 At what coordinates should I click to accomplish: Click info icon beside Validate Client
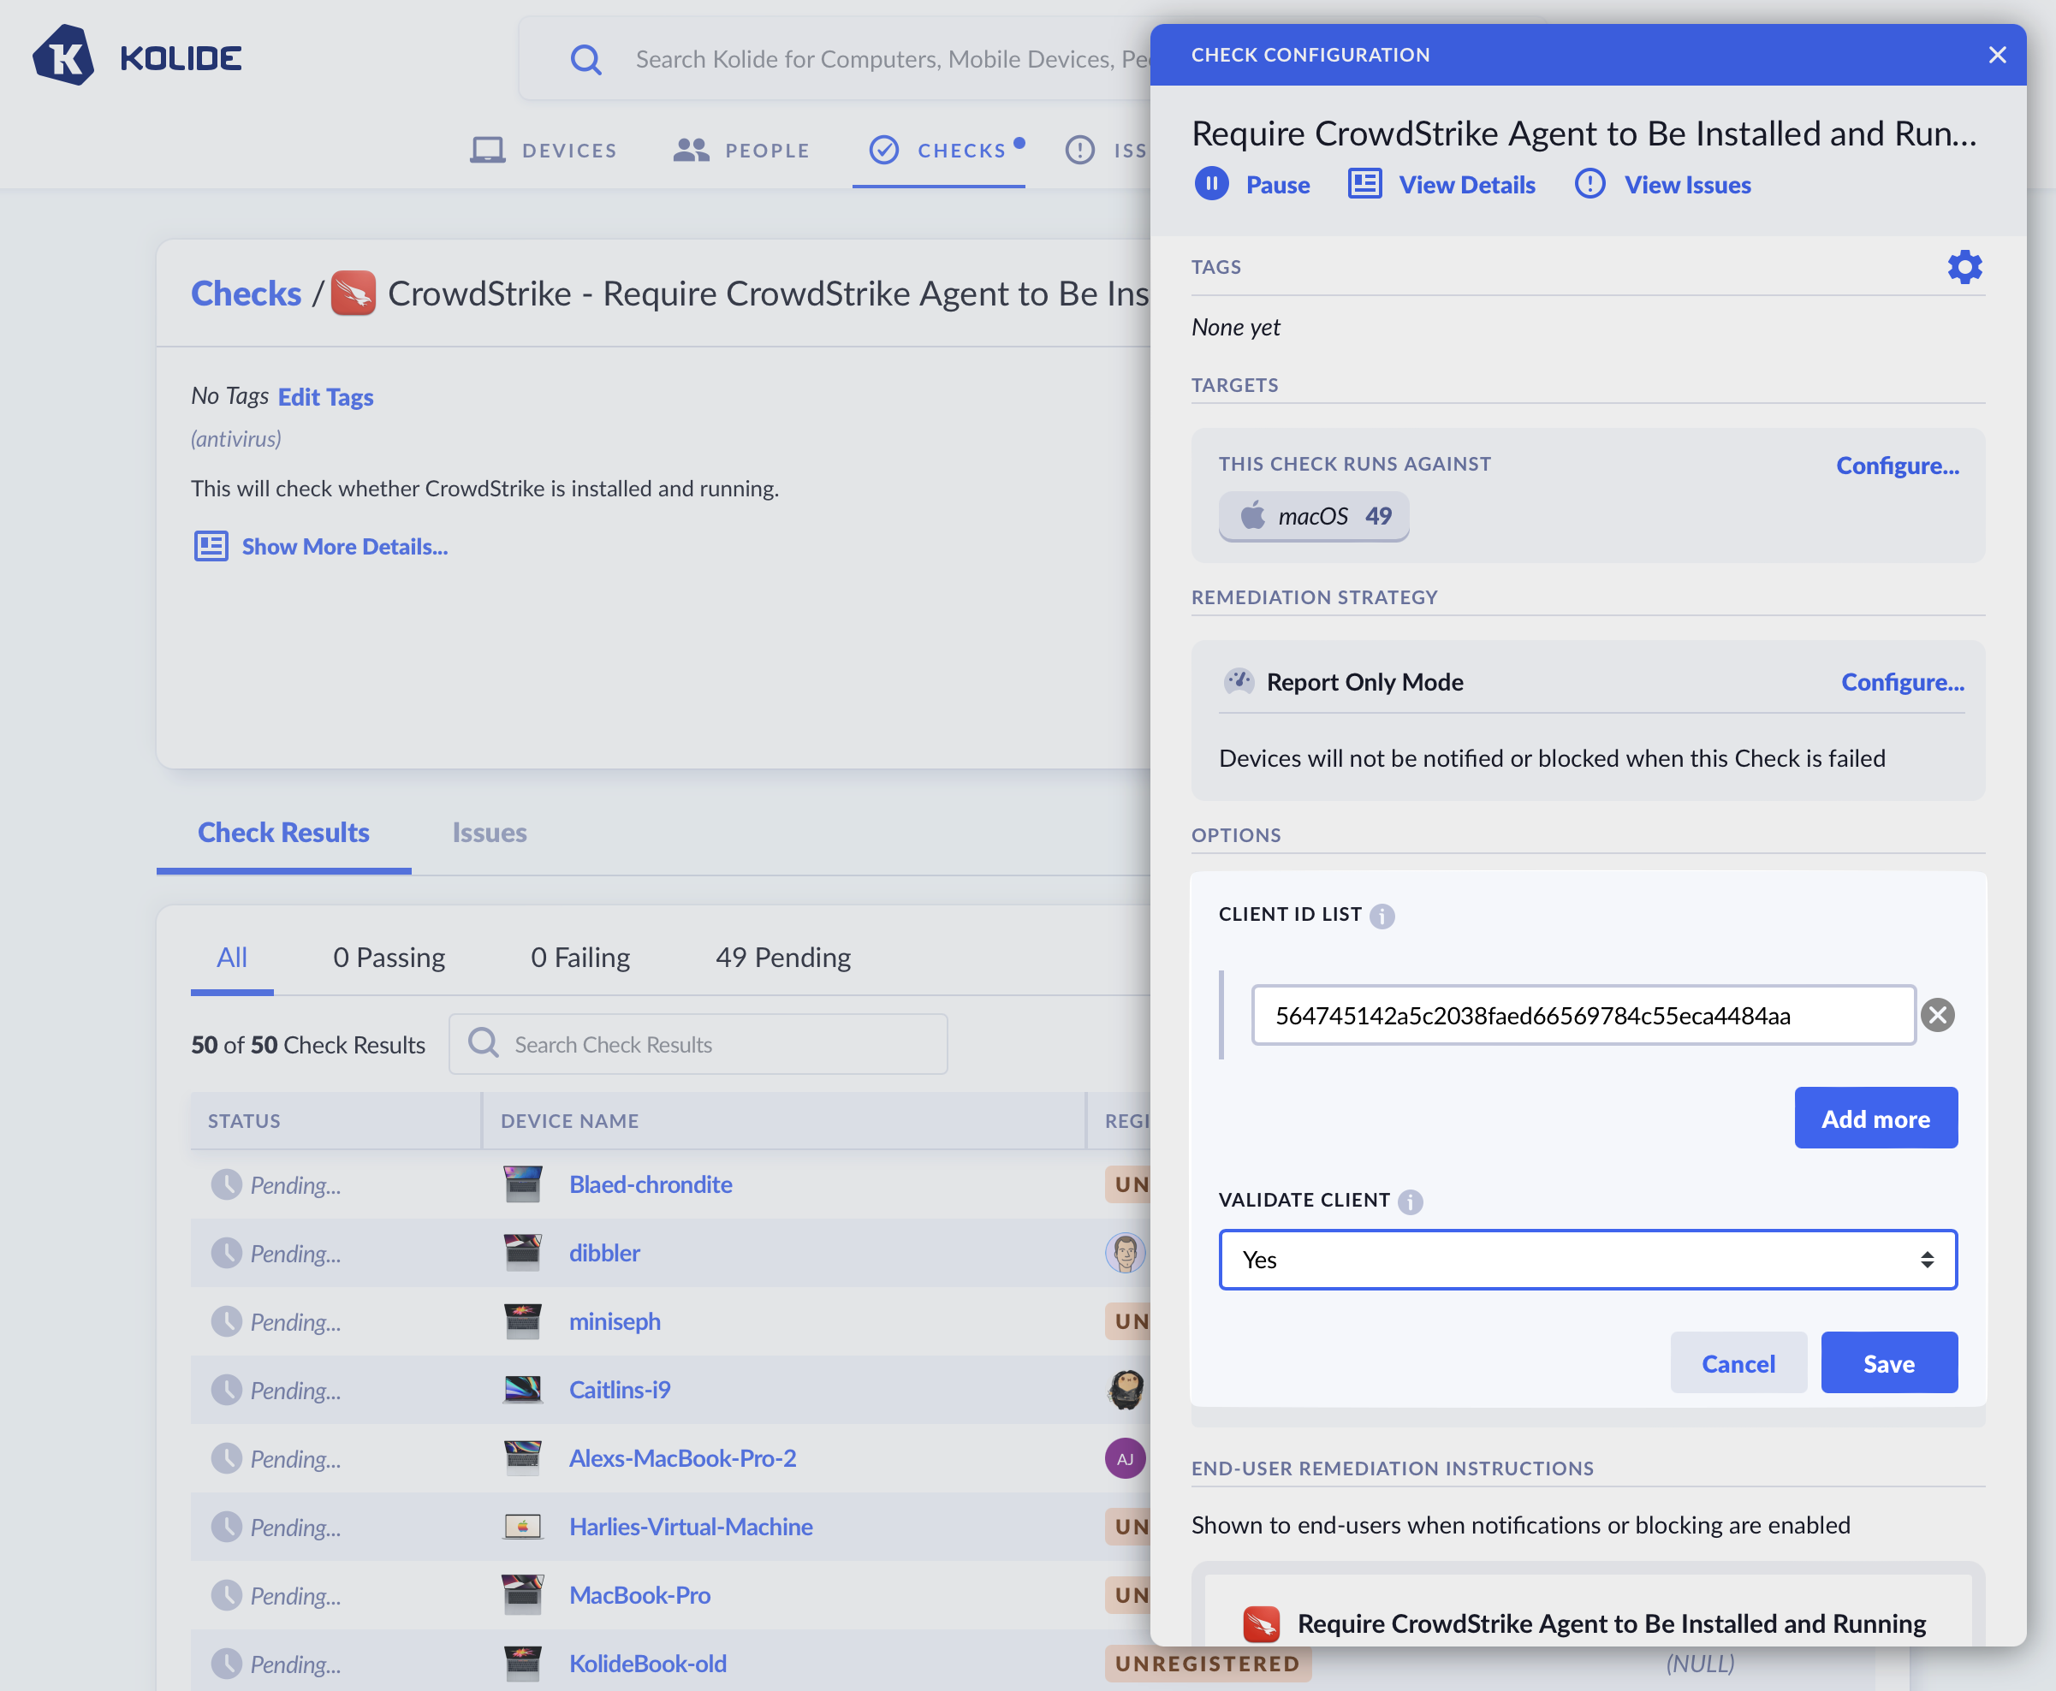(1410, 1201)
